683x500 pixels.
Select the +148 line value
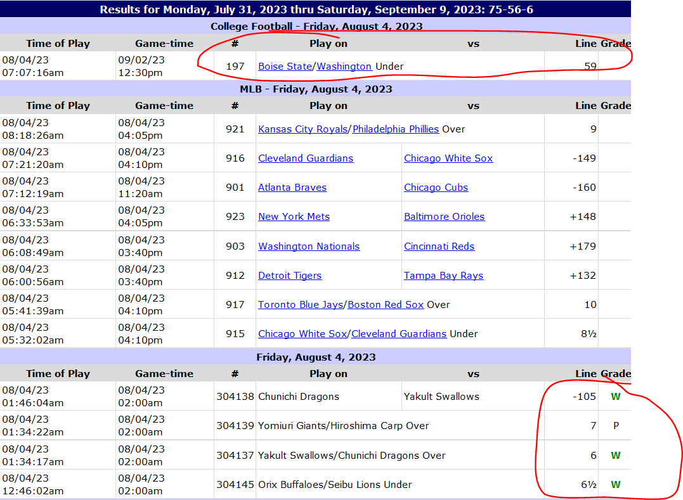(583, 217)
